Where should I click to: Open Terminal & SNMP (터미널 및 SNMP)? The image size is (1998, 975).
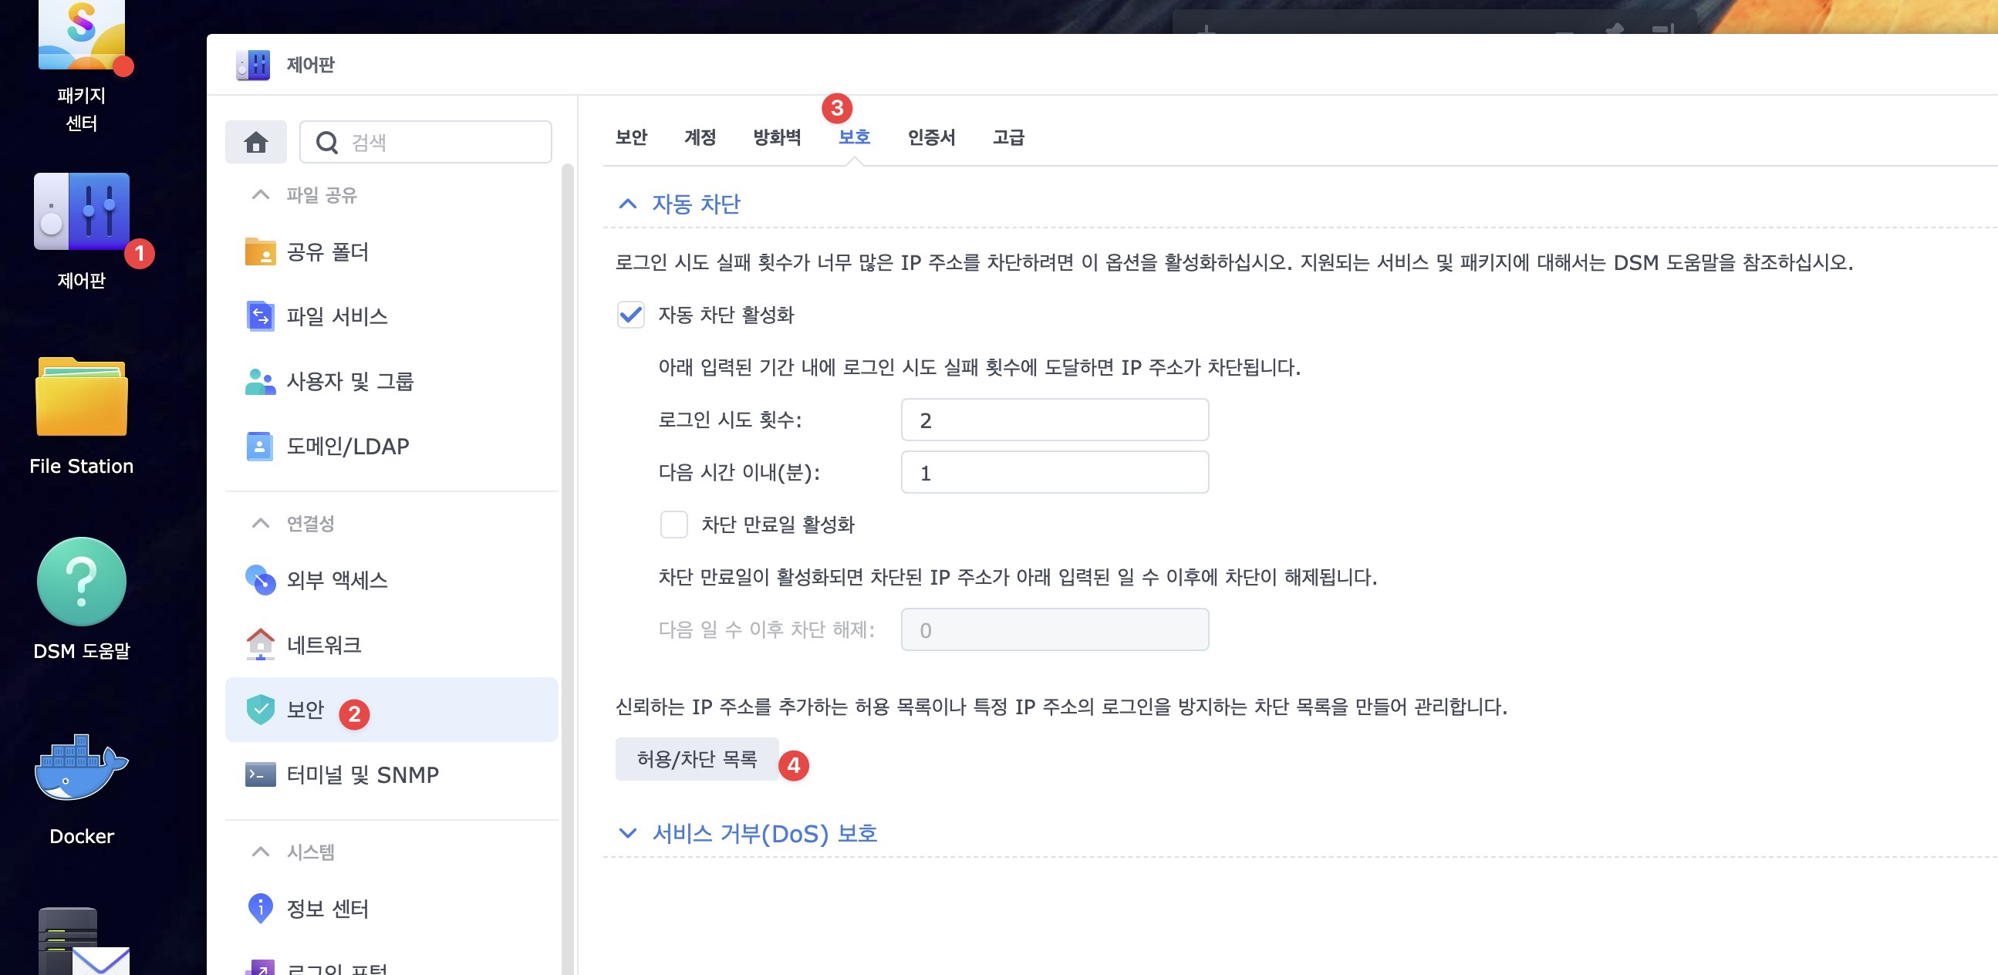[363, 775]
